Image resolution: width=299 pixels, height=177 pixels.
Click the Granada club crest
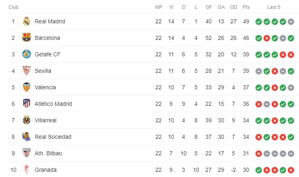pyautogui.click(x=27, y=170)
